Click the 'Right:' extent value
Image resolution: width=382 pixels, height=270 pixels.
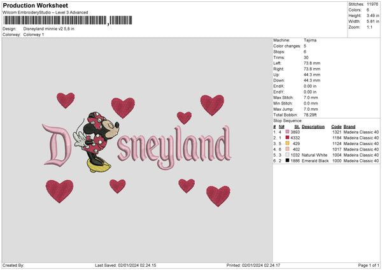312,69
